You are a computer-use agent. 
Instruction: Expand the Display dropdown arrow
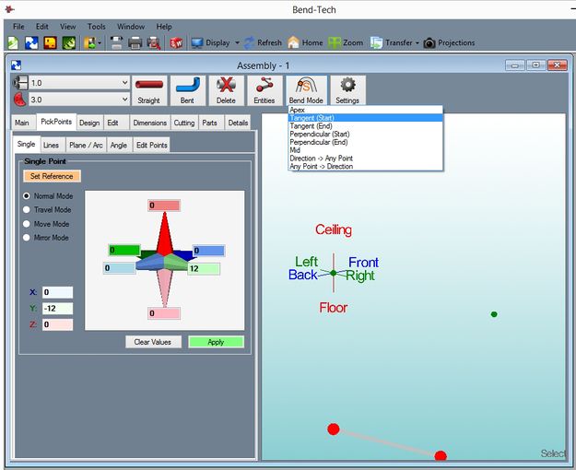[237, 42]
